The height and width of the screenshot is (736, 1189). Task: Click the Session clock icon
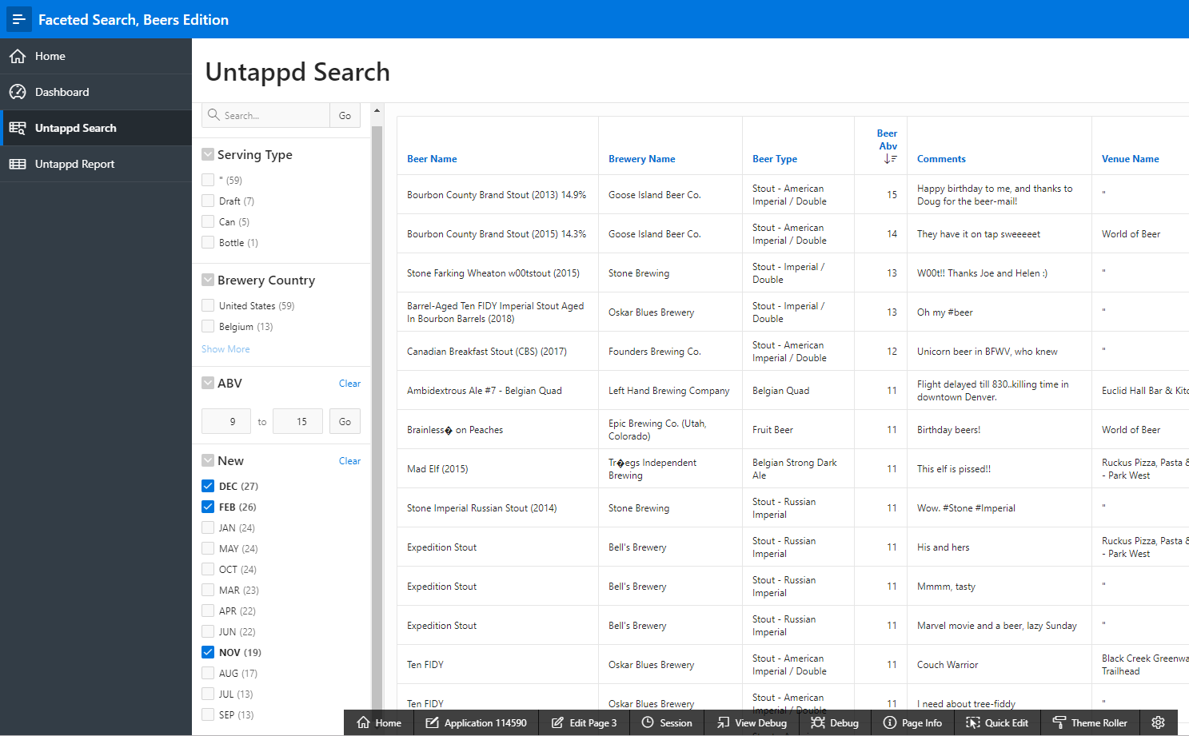coord(648,722)
